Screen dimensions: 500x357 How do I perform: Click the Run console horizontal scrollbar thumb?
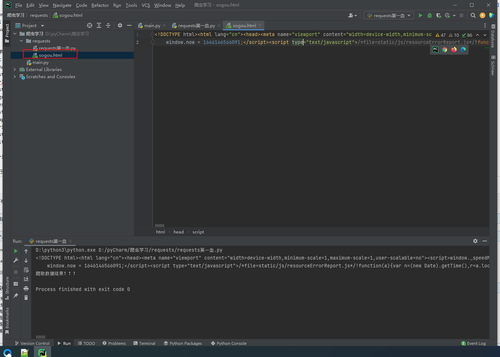[x=41, y=337]
